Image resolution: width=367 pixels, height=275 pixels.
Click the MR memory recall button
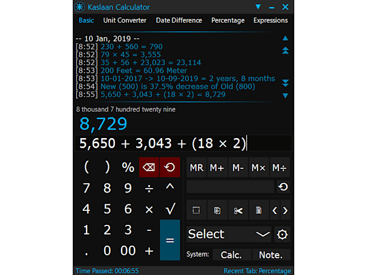pos(196,168)
